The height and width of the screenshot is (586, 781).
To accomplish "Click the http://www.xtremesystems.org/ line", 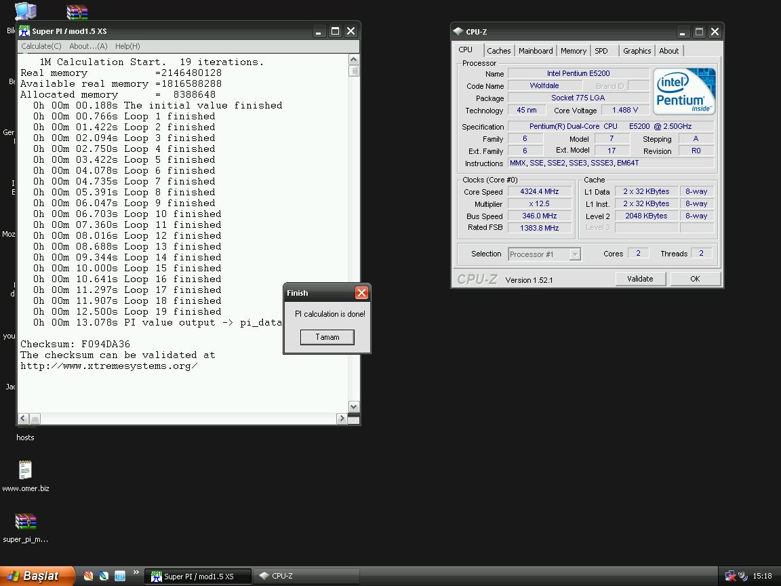I will (x=109, y=366).
